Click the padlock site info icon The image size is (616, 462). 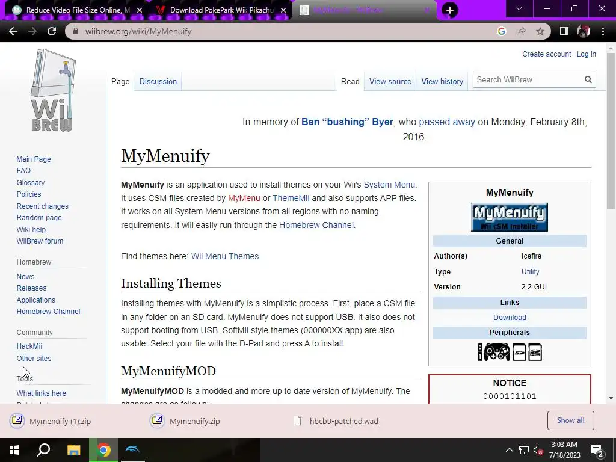[x=76, y=31]
